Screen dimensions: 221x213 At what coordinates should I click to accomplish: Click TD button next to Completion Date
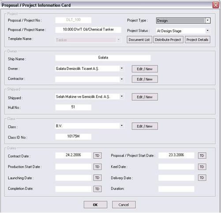[x=97, y=189]
